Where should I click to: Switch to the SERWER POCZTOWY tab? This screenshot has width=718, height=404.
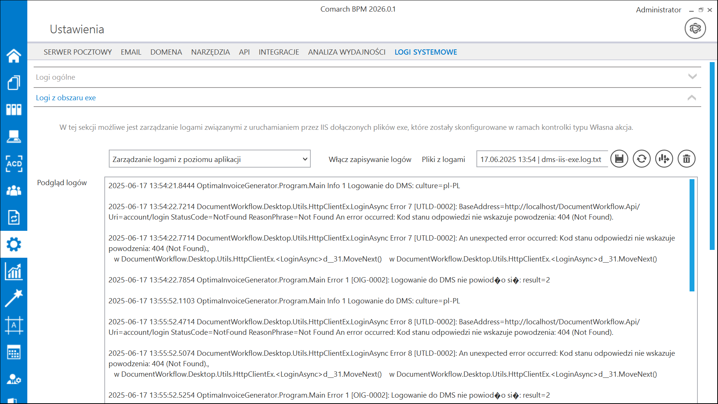(x=78, y=52)
